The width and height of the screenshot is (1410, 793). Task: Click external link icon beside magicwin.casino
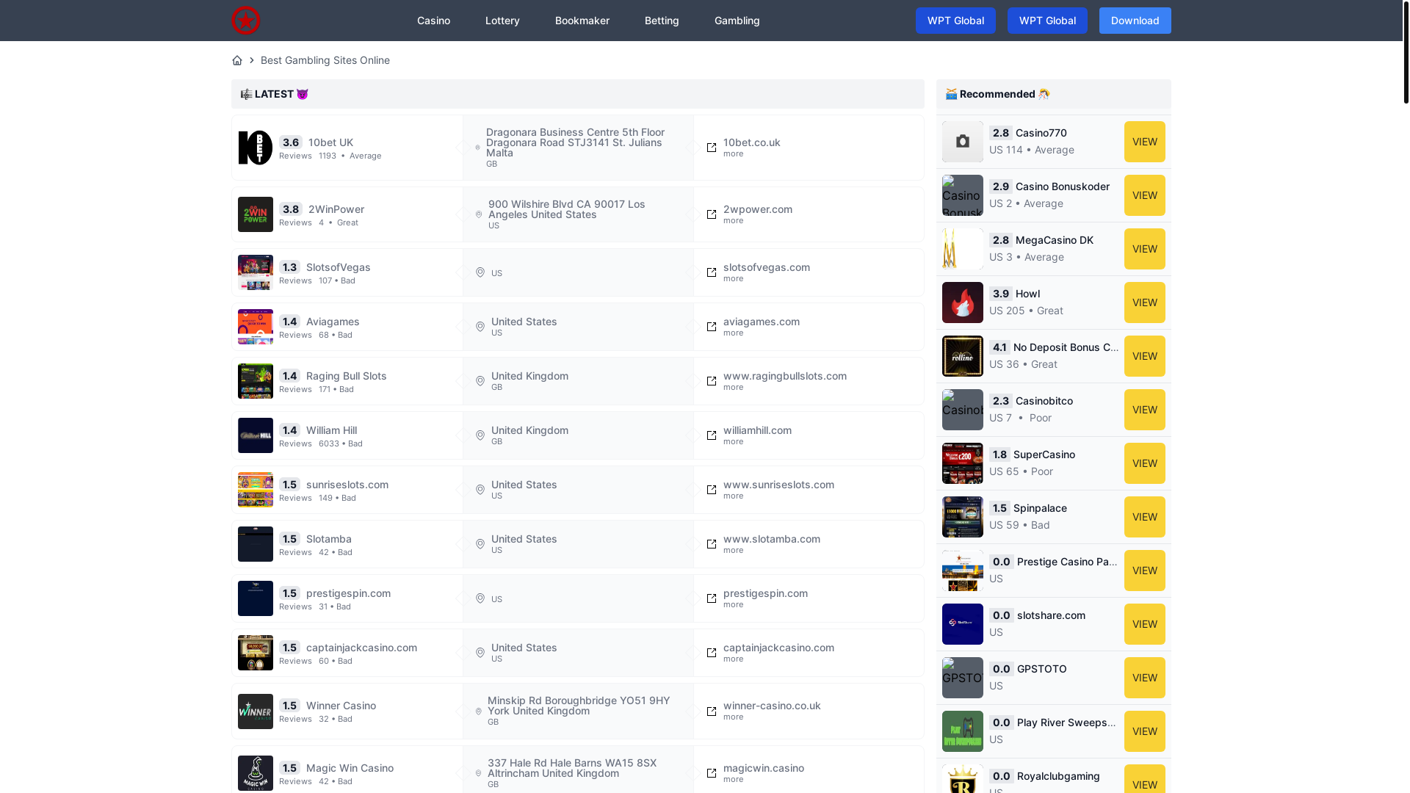(x=712, y=773)
